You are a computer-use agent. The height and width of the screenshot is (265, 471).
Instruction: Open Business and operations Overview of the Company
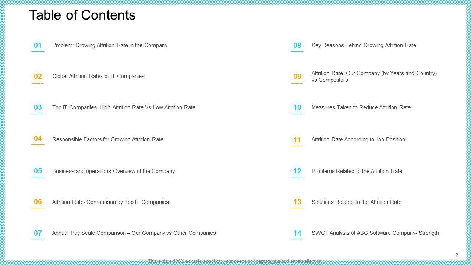click(x=113, y=171)
